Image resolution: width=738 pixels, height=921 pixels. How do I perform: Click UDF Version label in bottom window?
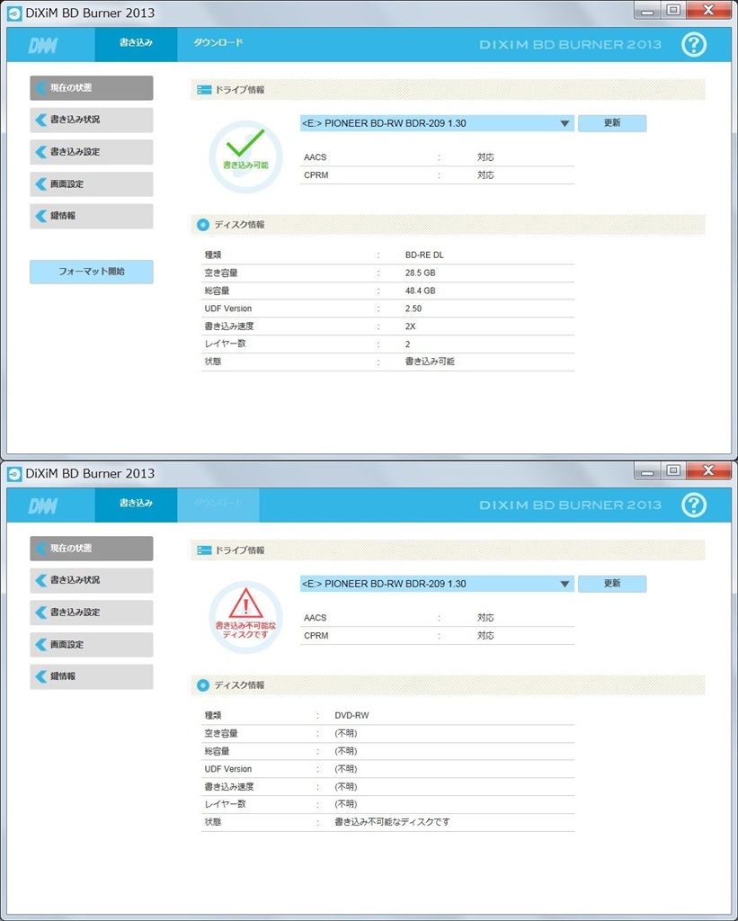227,769
